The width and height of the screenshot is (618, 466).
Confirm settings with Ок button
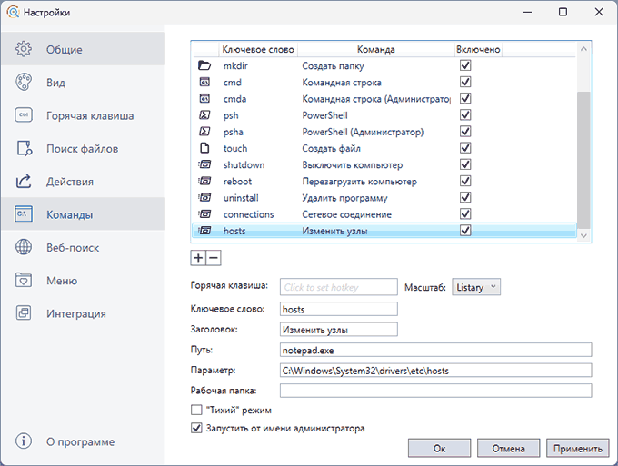coord(439,448)
